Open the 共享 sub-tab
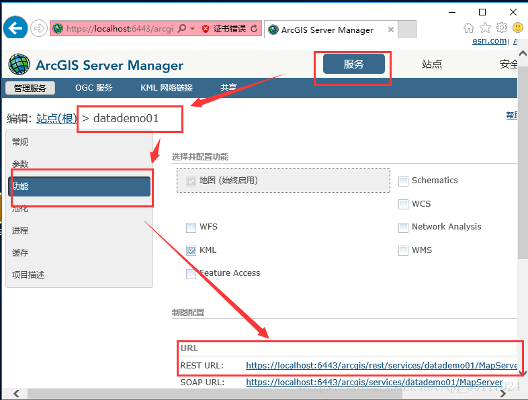Image resolution: width=528 pixels, height=400 pixels. point(228,88)
